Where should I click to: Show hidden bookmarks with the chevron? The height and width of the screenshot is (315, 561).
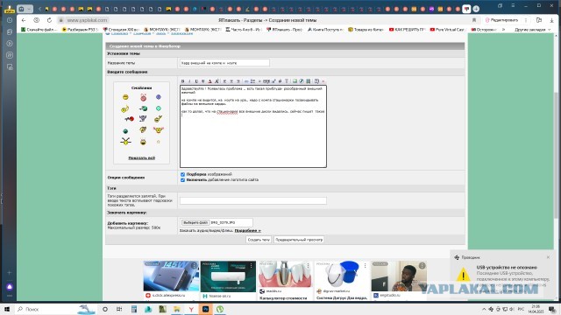click(504, 30)
